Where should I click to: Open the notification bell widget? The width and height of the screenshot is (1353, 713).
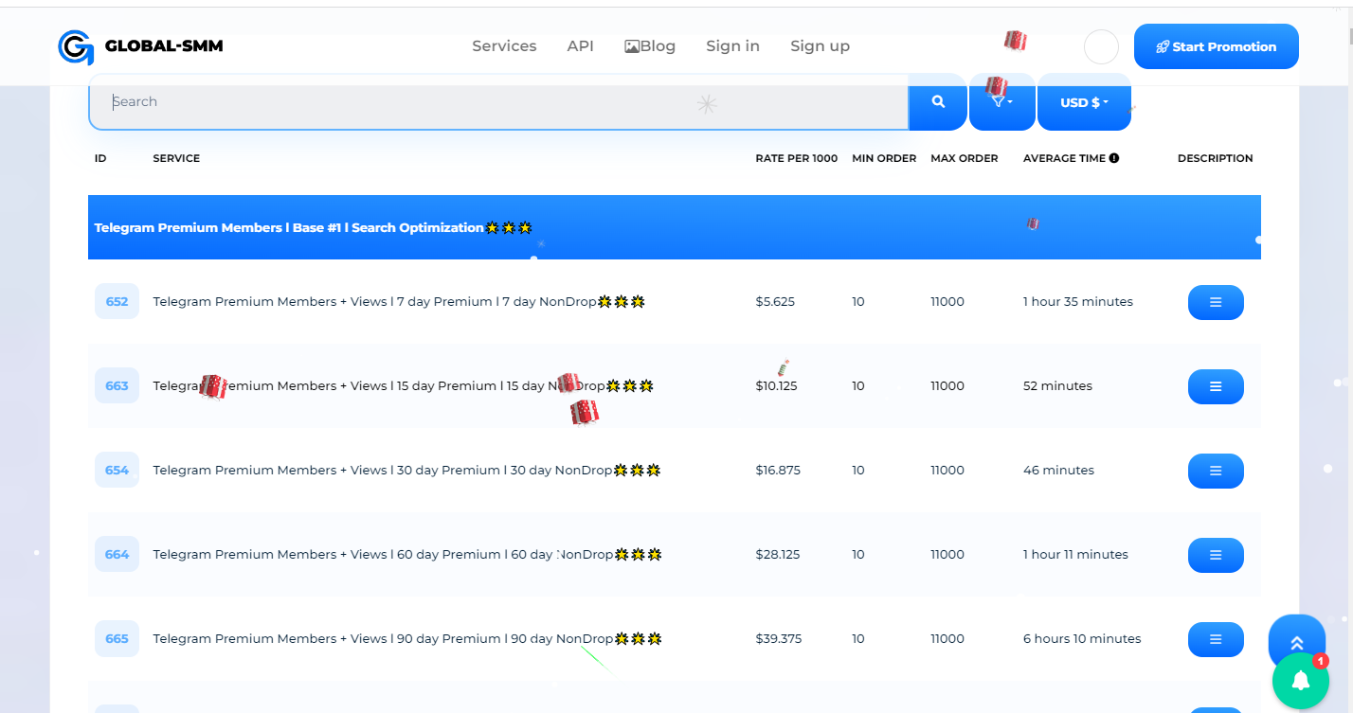point(1301,680)
